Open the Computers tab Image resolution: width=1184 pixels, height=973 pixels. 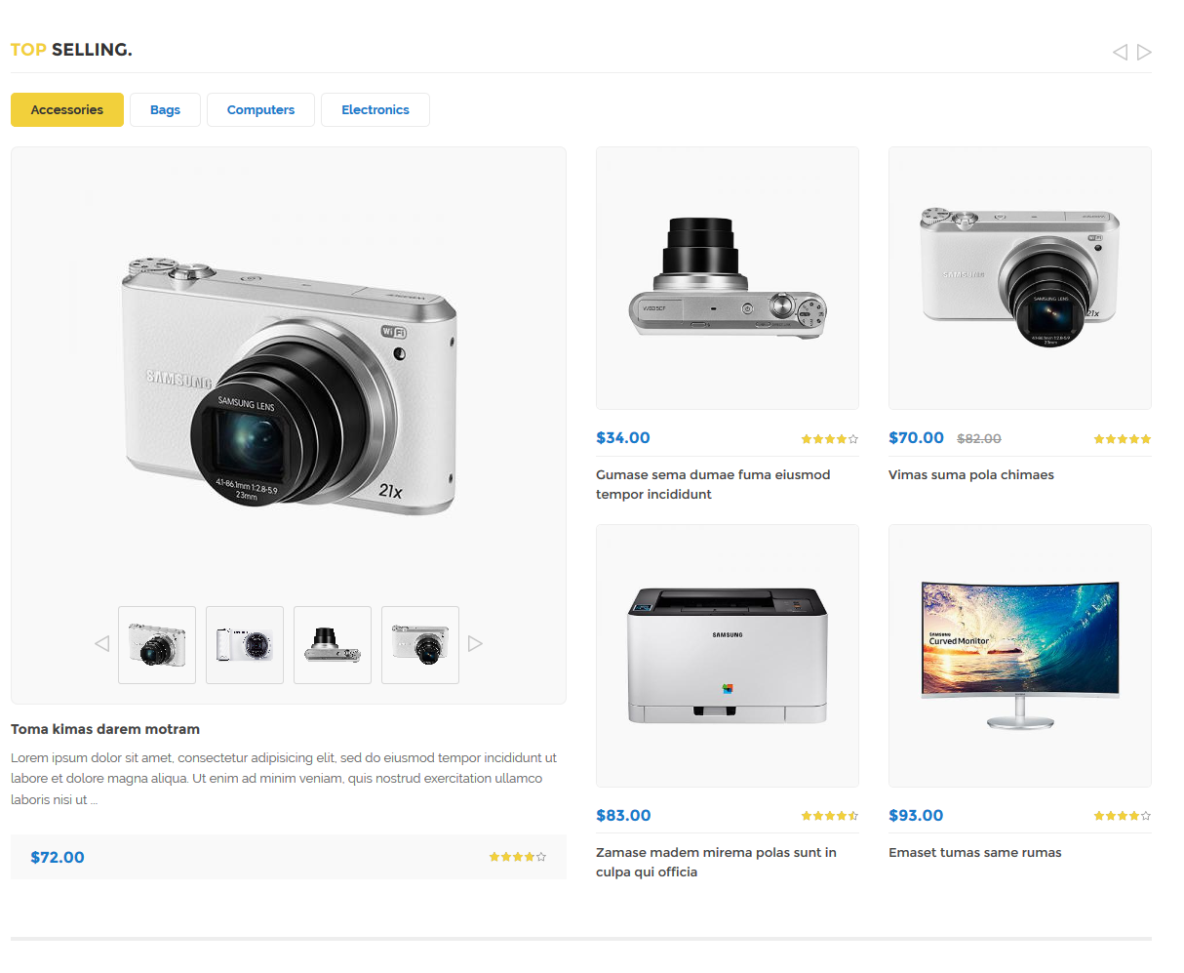[x=260, y=110]
